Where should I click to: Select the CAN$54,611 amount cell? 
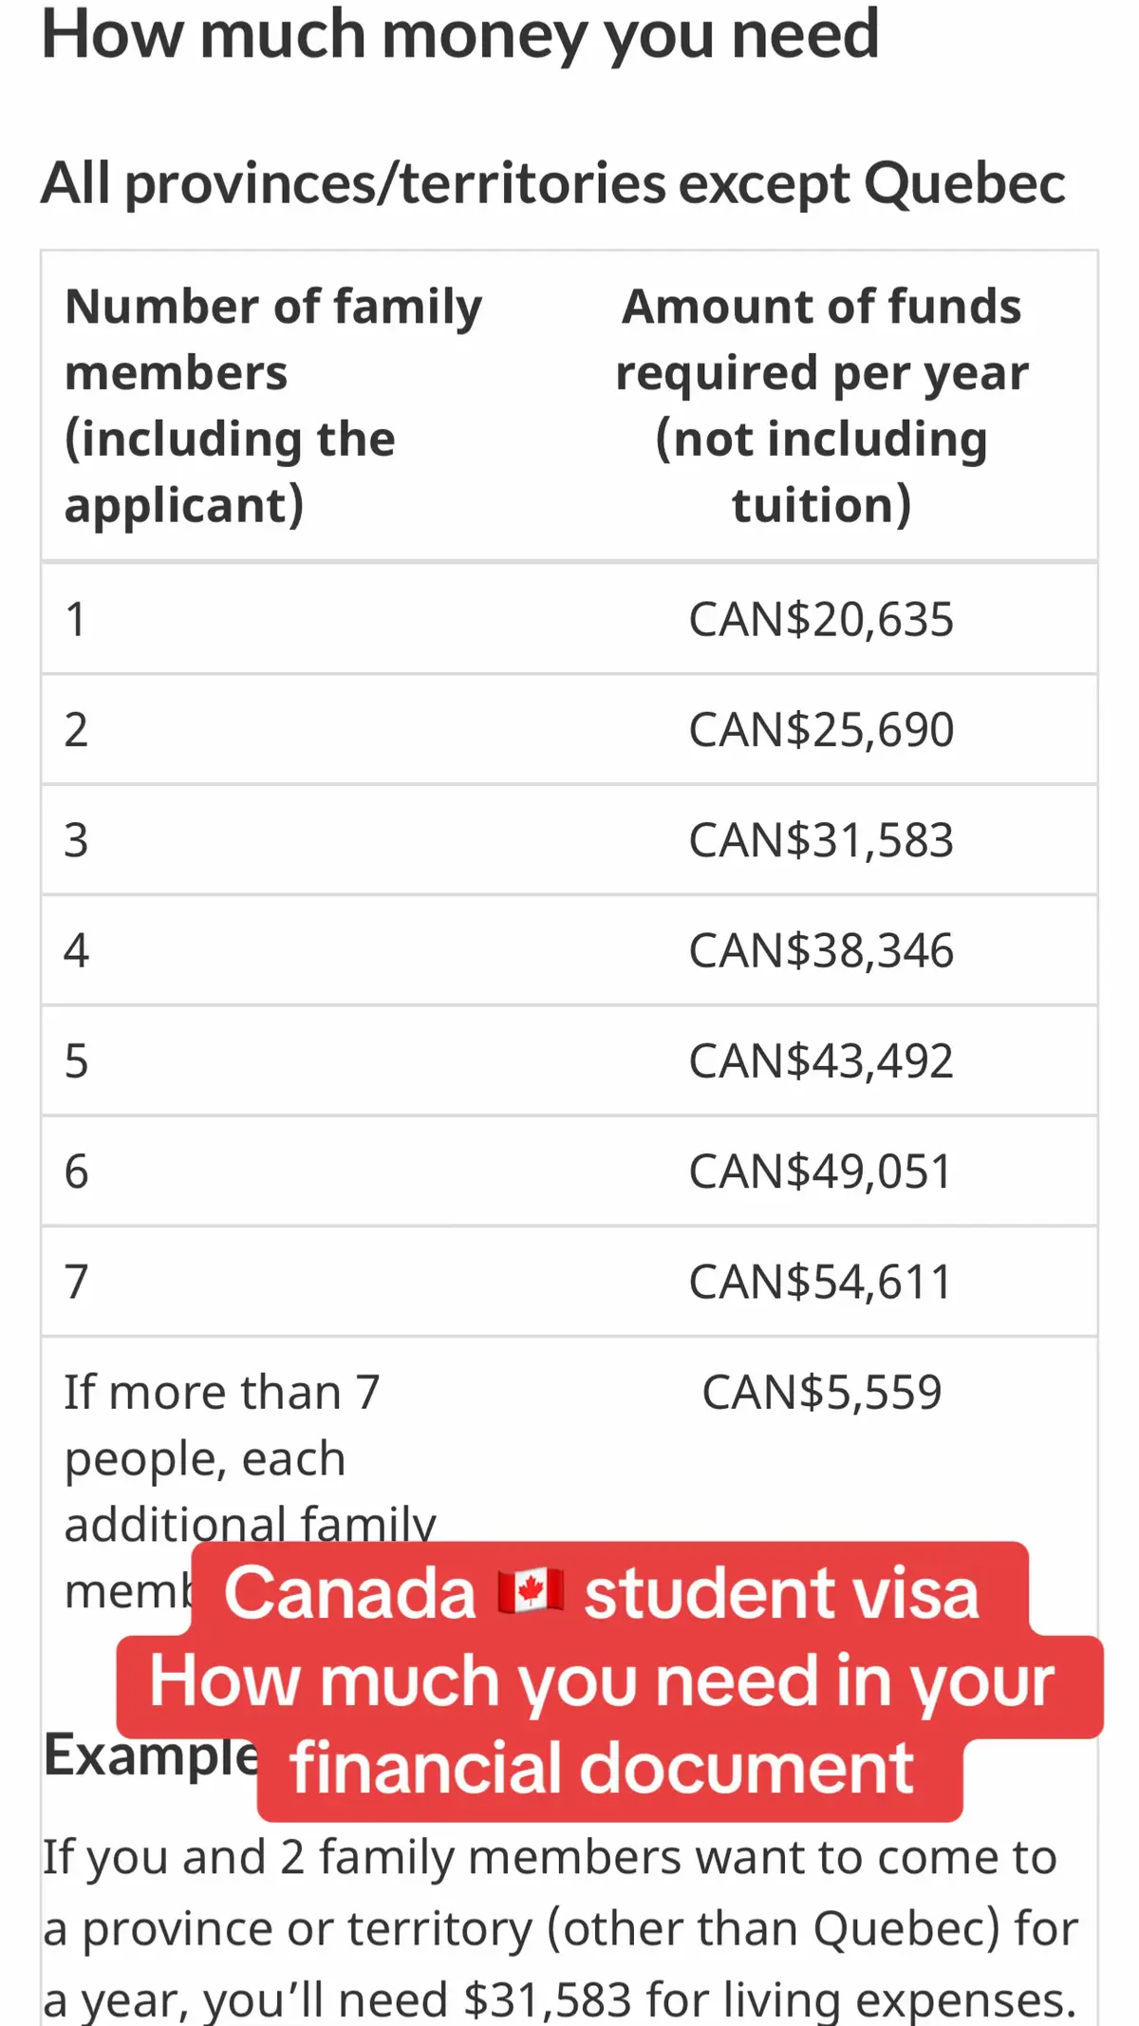coord(821,1282)
